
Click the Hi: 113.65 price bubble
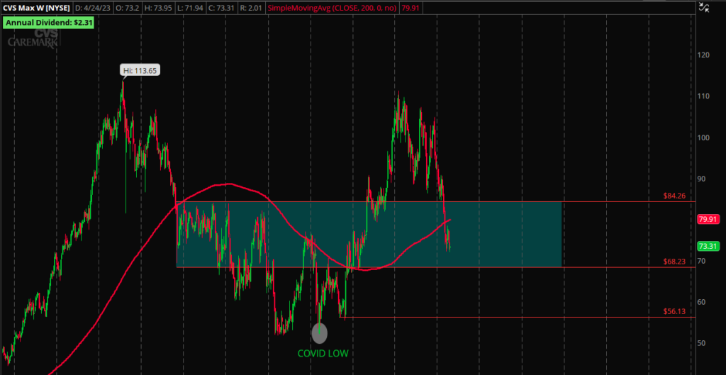(x=138, y=70)
